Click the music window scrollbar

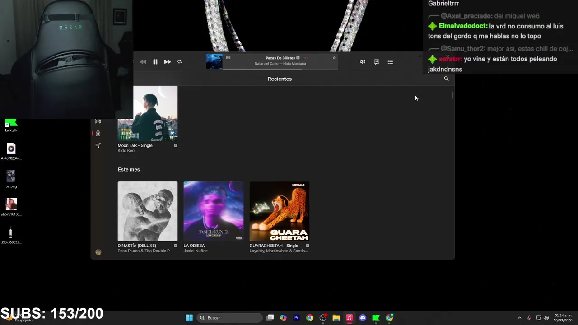click(453, 95)
